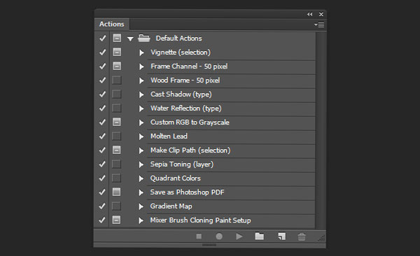This screenshot has width=420, height=256.
Task: Select the 'Quadrant Colors' action name
Action: click(x=176, y=178)
